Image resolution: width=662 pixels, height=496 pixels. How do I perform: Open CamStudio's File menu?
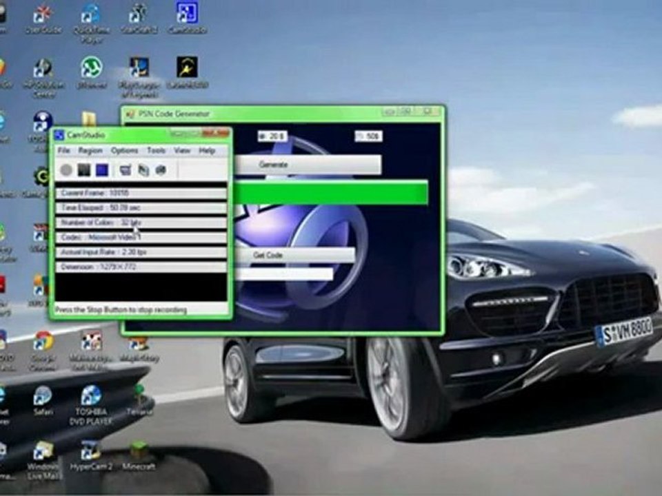[x=63, y=151]
